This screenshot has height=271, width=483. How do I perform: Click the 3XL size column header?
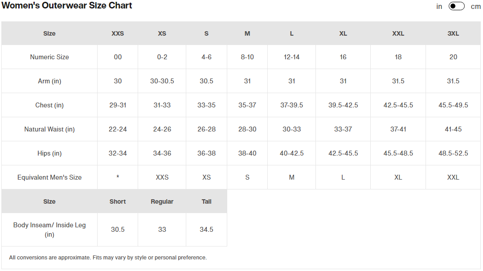(453, 33)
